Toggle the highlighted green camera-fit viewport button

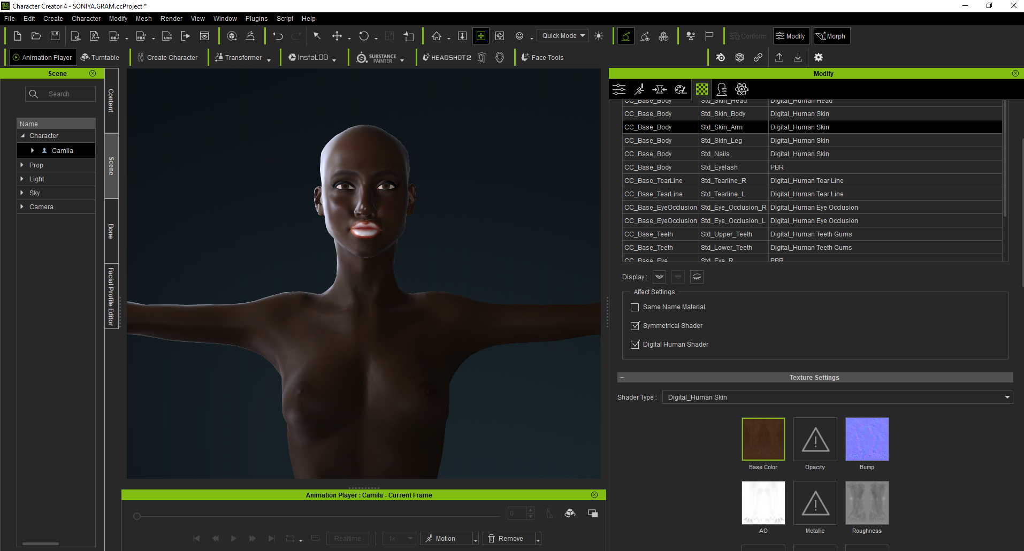(x=481, y=36)
